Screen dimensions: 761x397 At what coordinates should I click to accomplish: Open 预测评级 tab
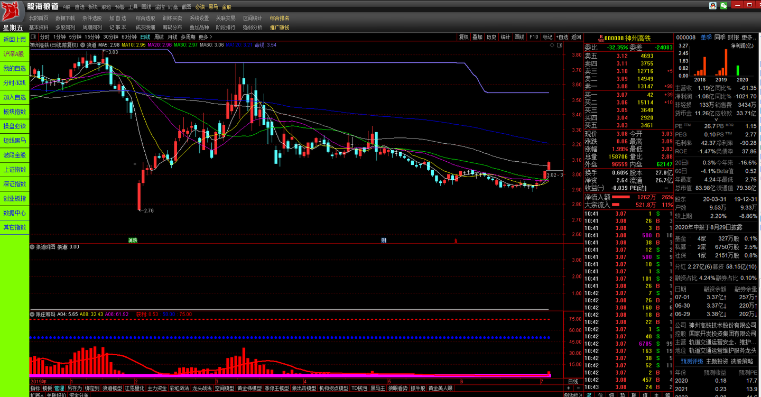[x=692, y=362]
